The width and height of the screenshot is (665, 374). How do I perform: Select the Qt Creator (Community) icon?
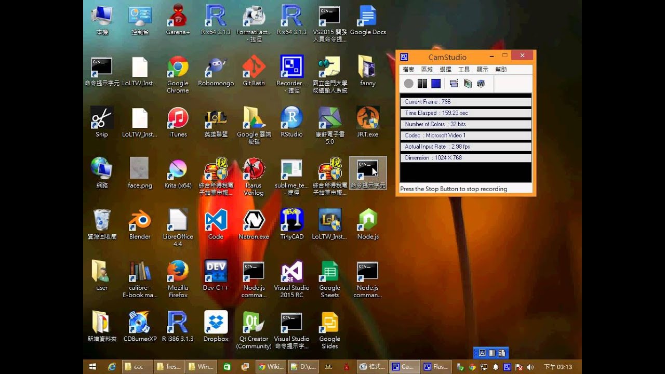(254, 330)
